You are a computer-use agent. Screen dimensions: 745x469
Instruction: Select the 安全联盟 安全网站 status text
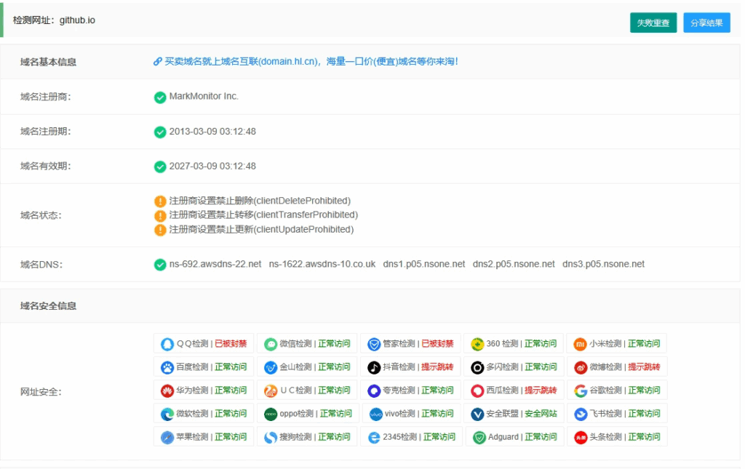pos(541,414)
